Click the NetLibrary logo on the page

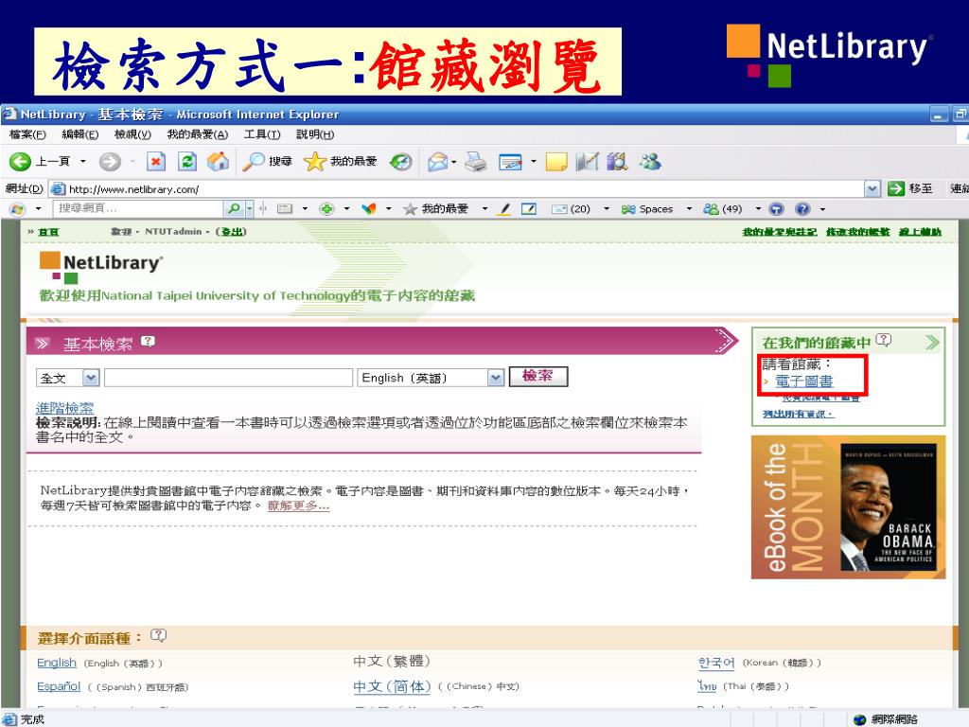click(x=100, y=267)
